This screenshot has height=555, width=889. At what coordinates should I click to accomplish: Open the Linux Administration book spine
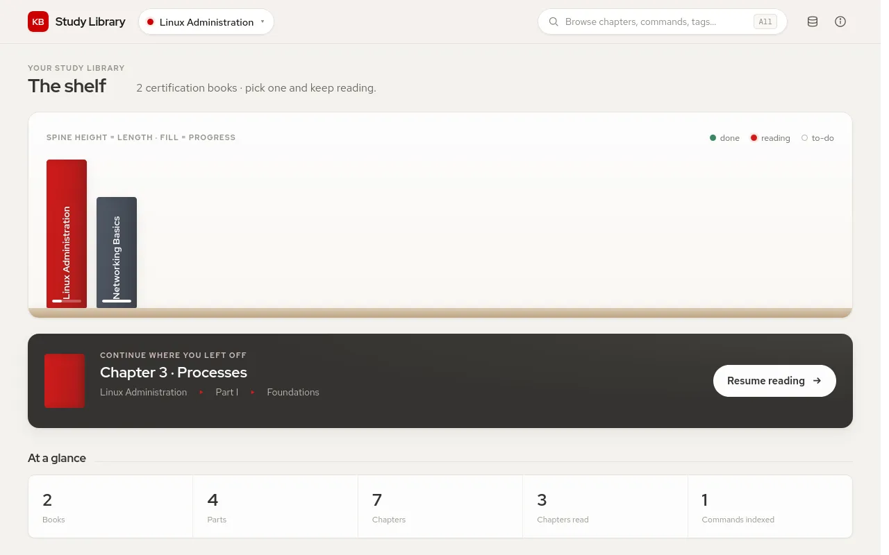(67, 234)
